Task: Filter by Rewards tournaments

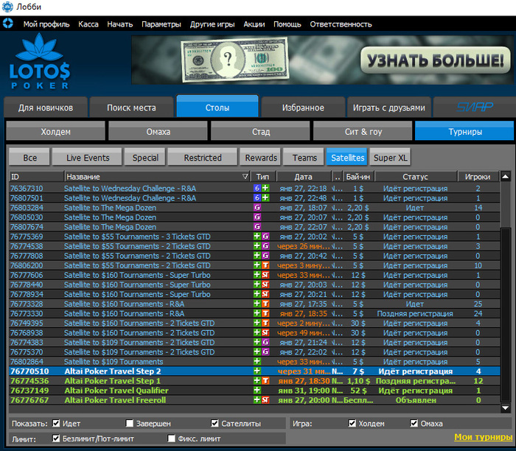Action: [261, 158]
